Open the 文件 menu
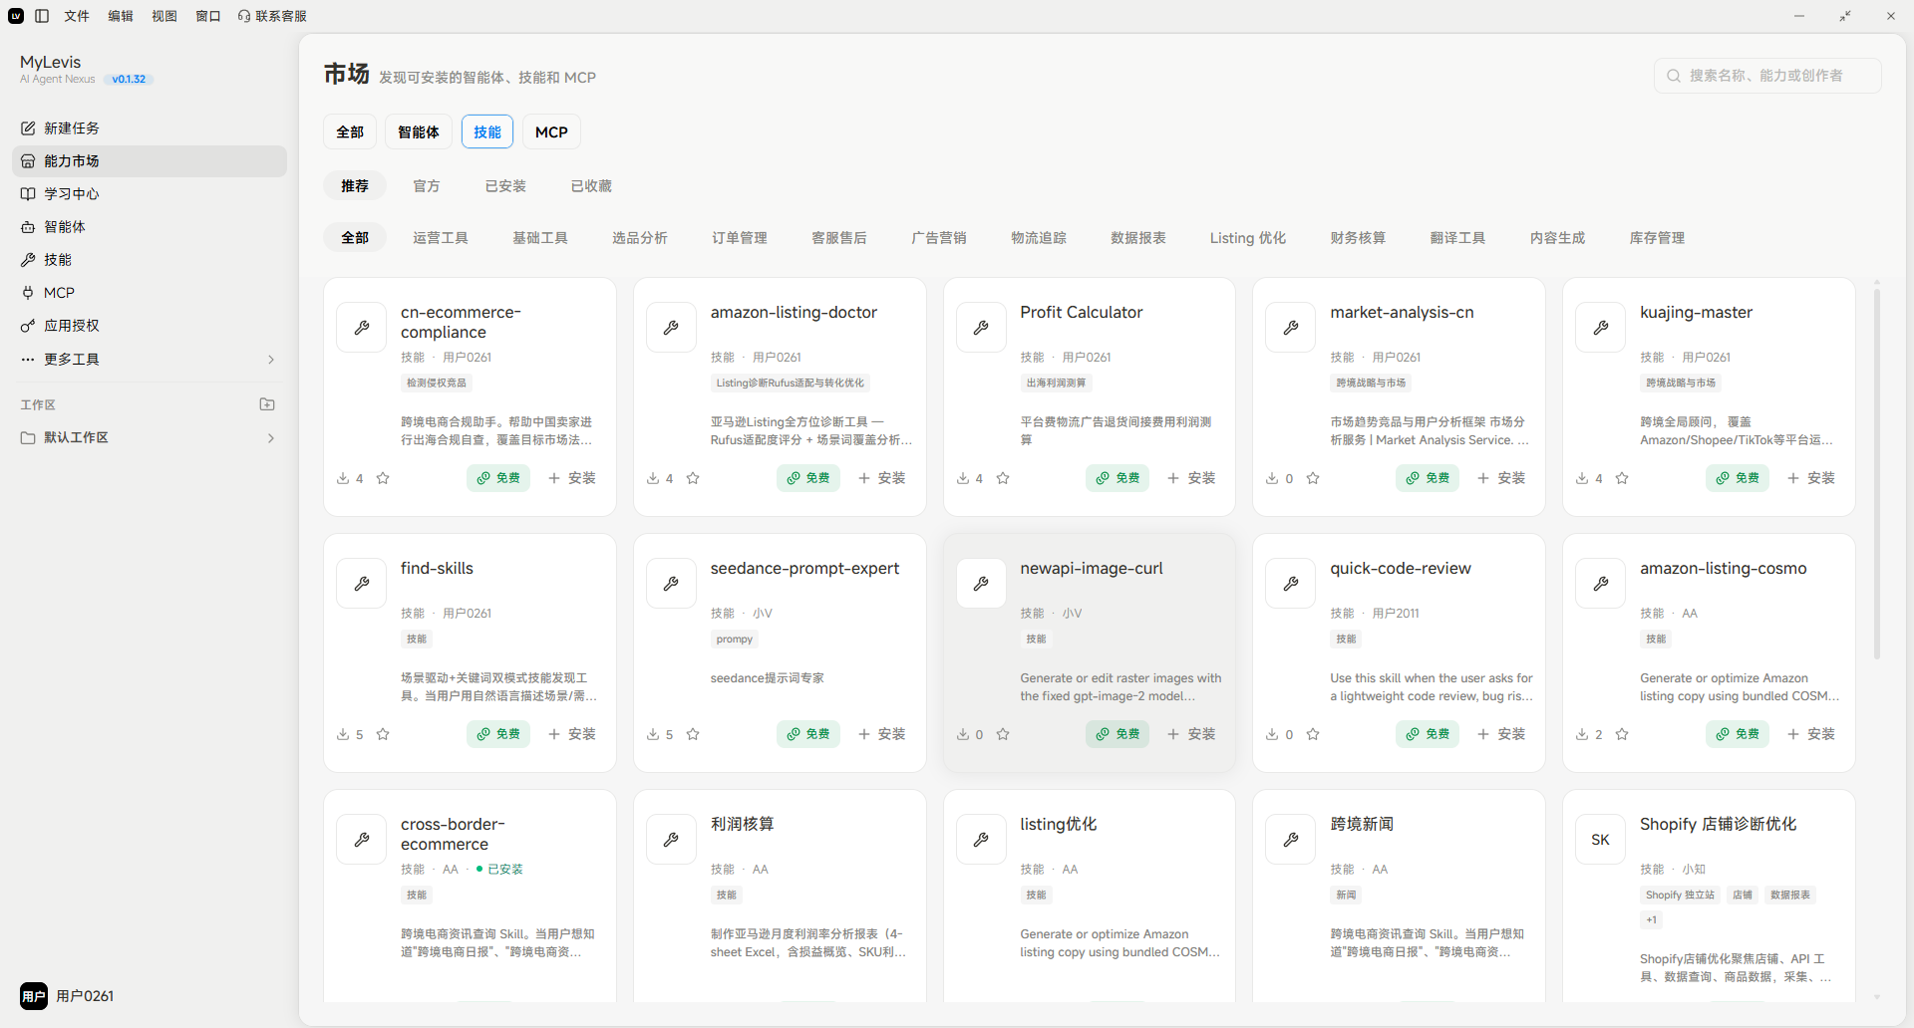This screenshot has width=1914, height=1028. 77,16
